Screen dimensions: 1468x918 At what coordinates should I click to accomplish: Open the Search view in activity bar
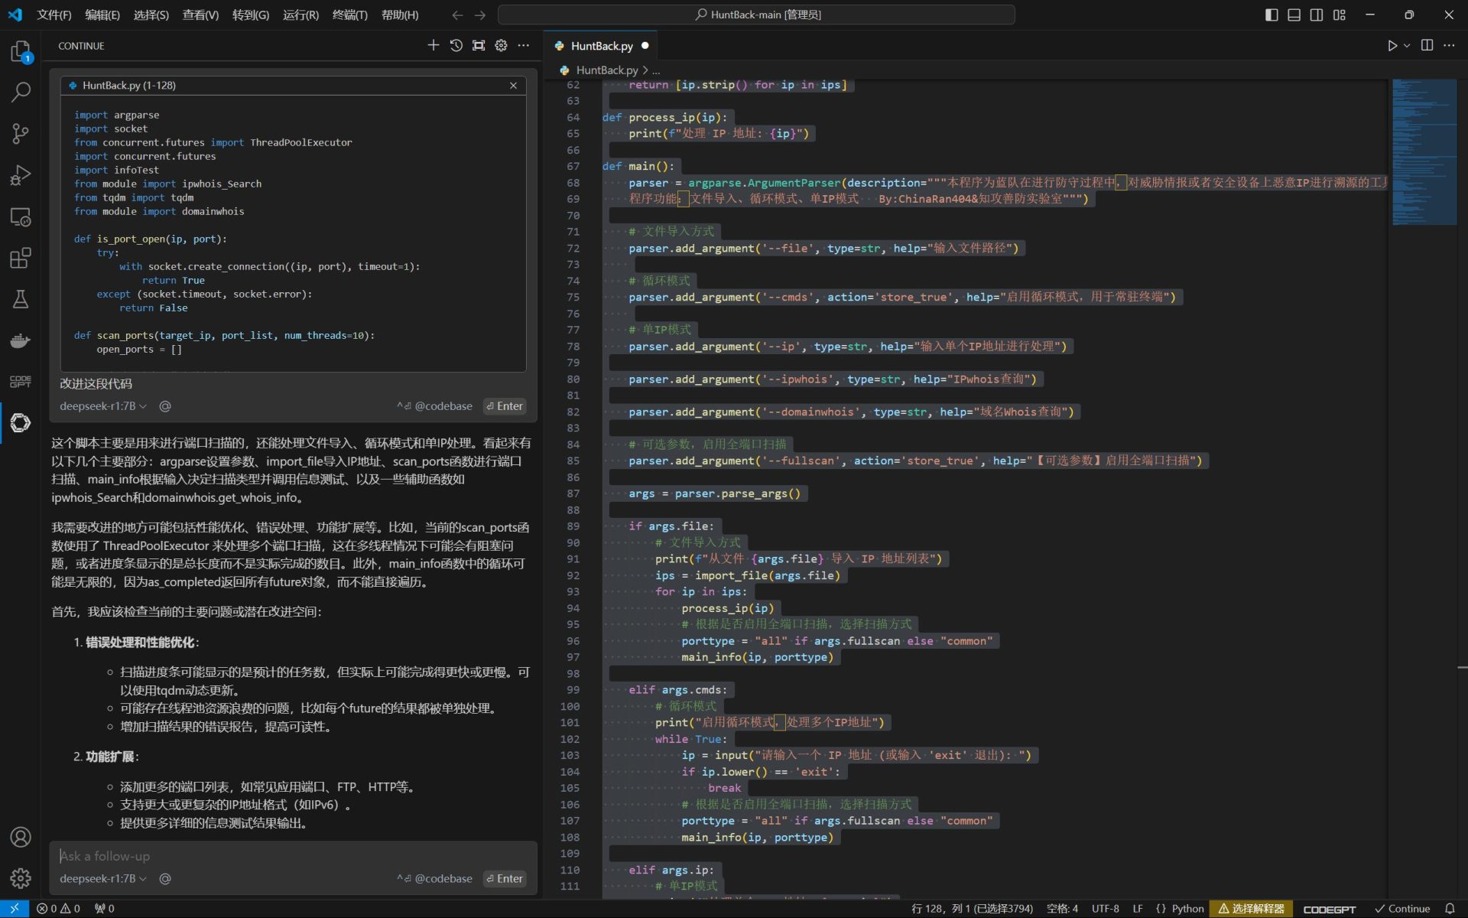(21, 93)
